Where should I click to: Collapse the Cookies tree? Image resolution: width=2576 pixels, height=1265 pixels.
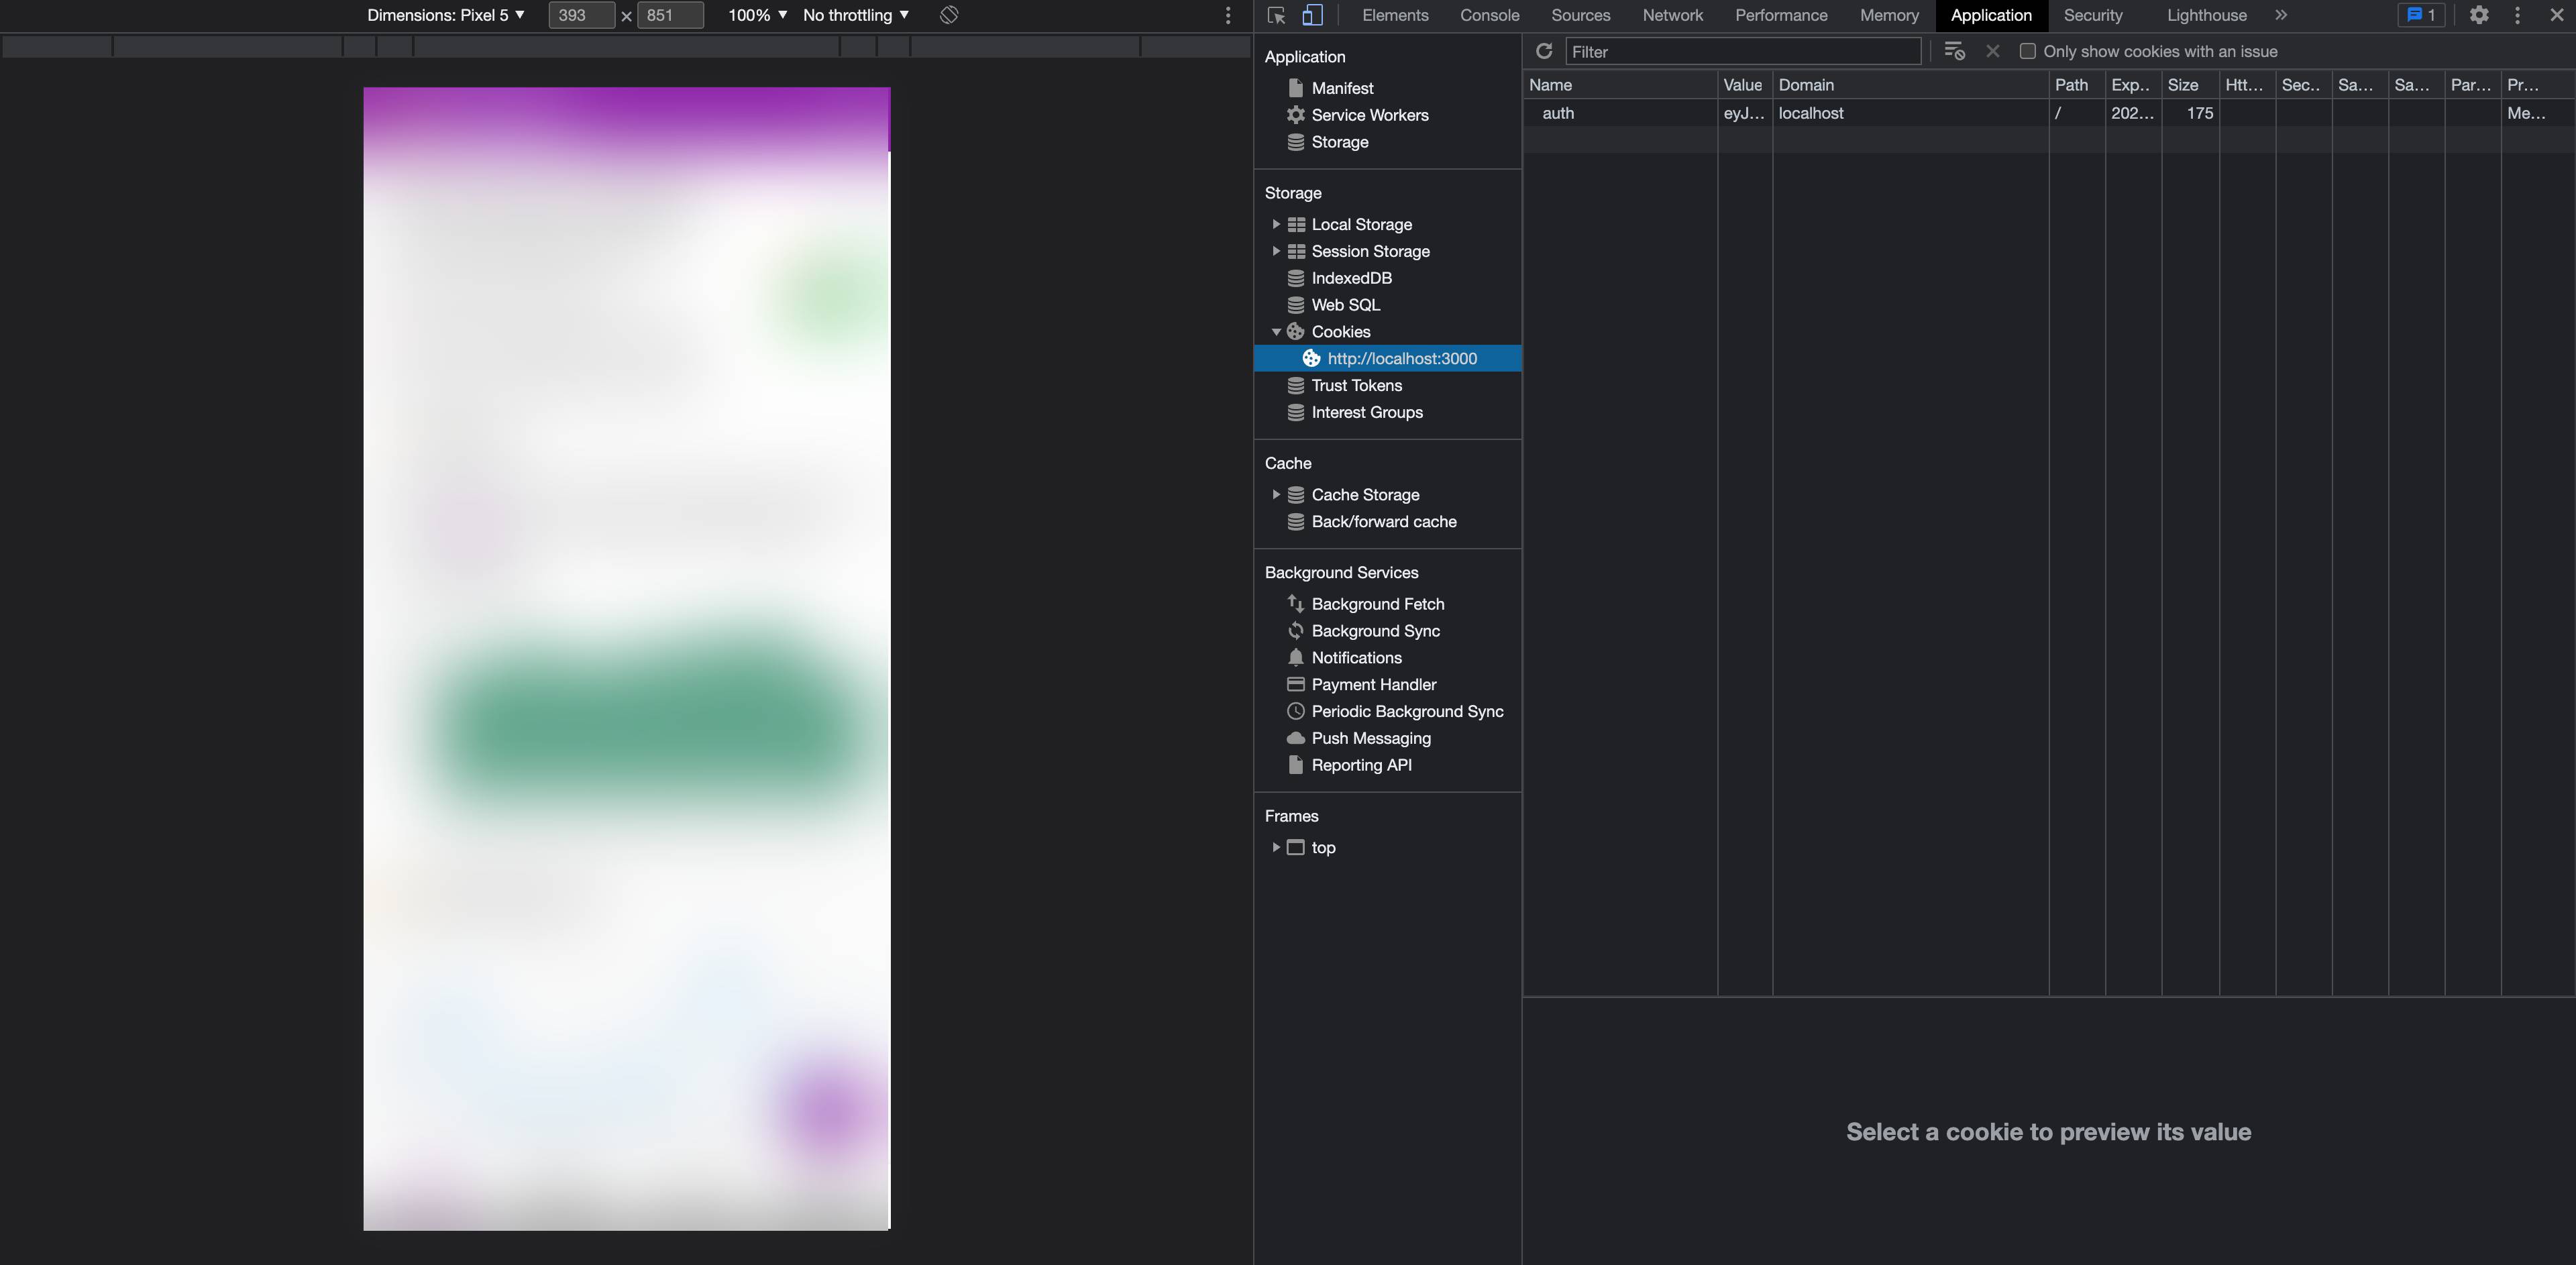1276,332
